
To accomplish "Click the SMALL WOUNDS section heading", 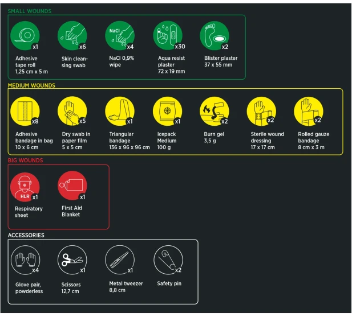I will point(29,11).
